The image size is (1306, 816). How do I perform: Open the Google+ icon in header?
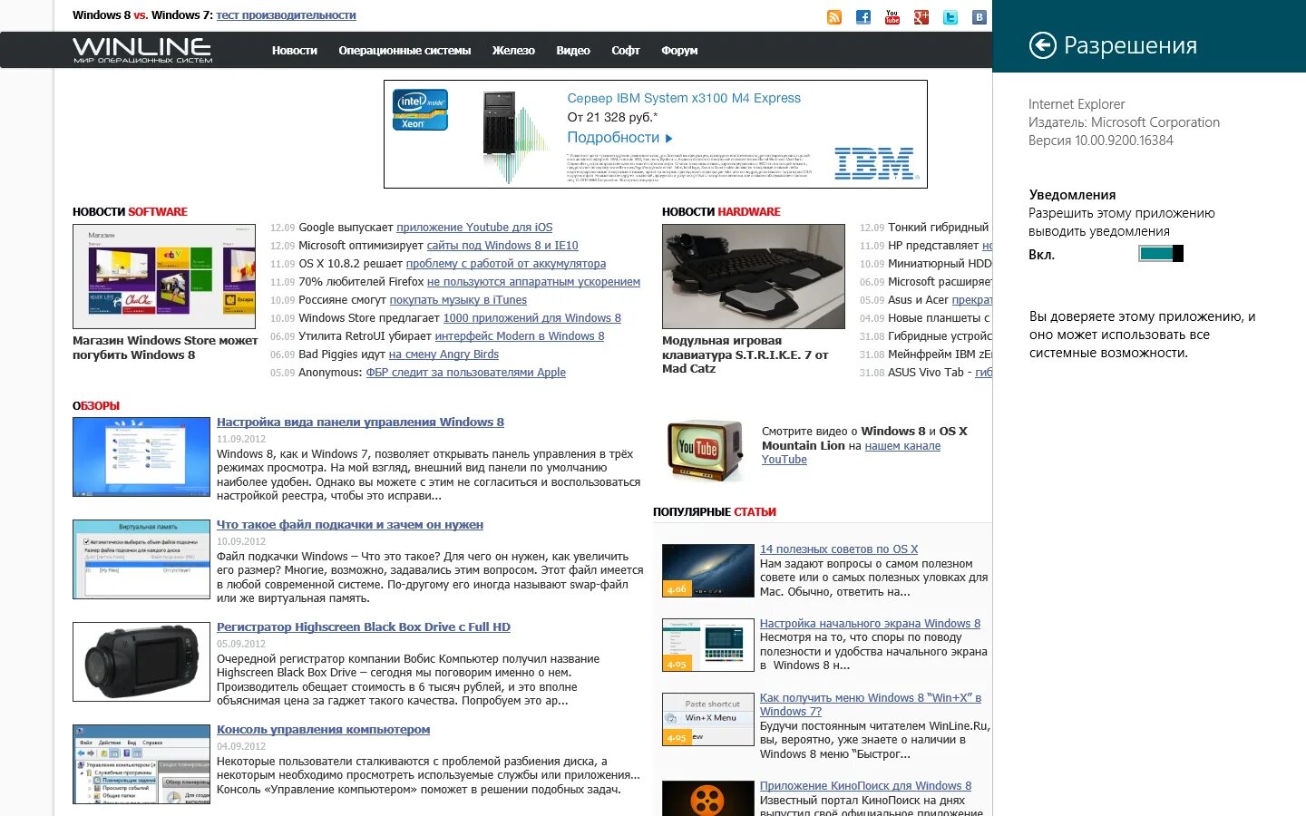[921, 17]
